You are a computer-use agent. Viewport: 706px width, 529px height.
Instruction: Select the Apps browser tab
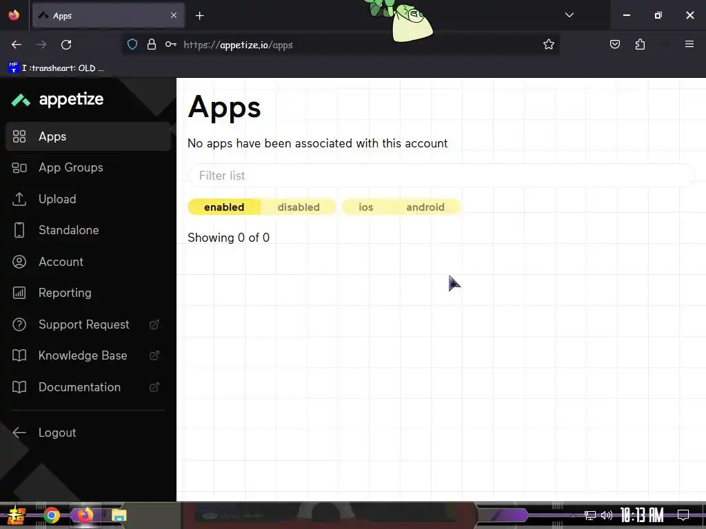tap(108, 16)
